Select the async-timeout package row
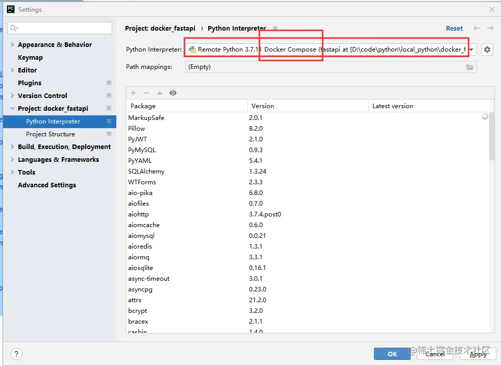501x366 pixels. pos(308,278)
